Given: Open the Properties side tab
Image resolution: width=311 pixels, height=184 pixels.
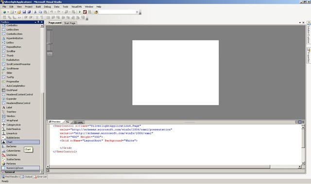Looking at the screenshot, I should [x=309, y=55].
